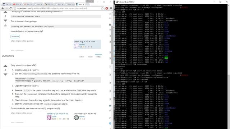230x129 pixels.
Task: Switch to the YouTube browser tab
Action: pyautogui.click(x=17, y=4)
